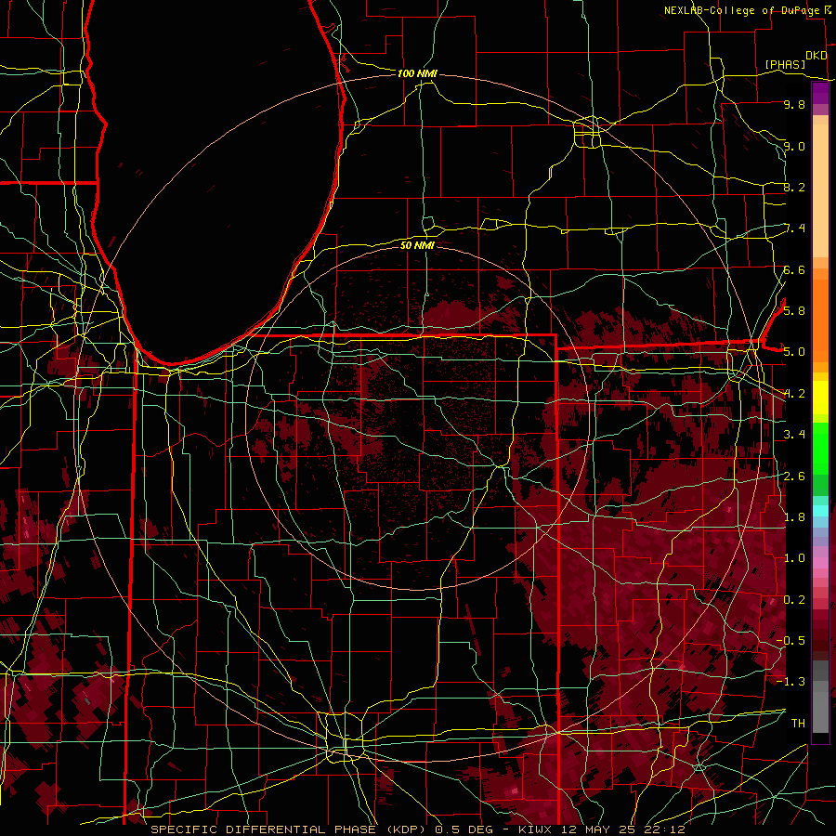Click the cyan band of the color scale

point(820,511)
